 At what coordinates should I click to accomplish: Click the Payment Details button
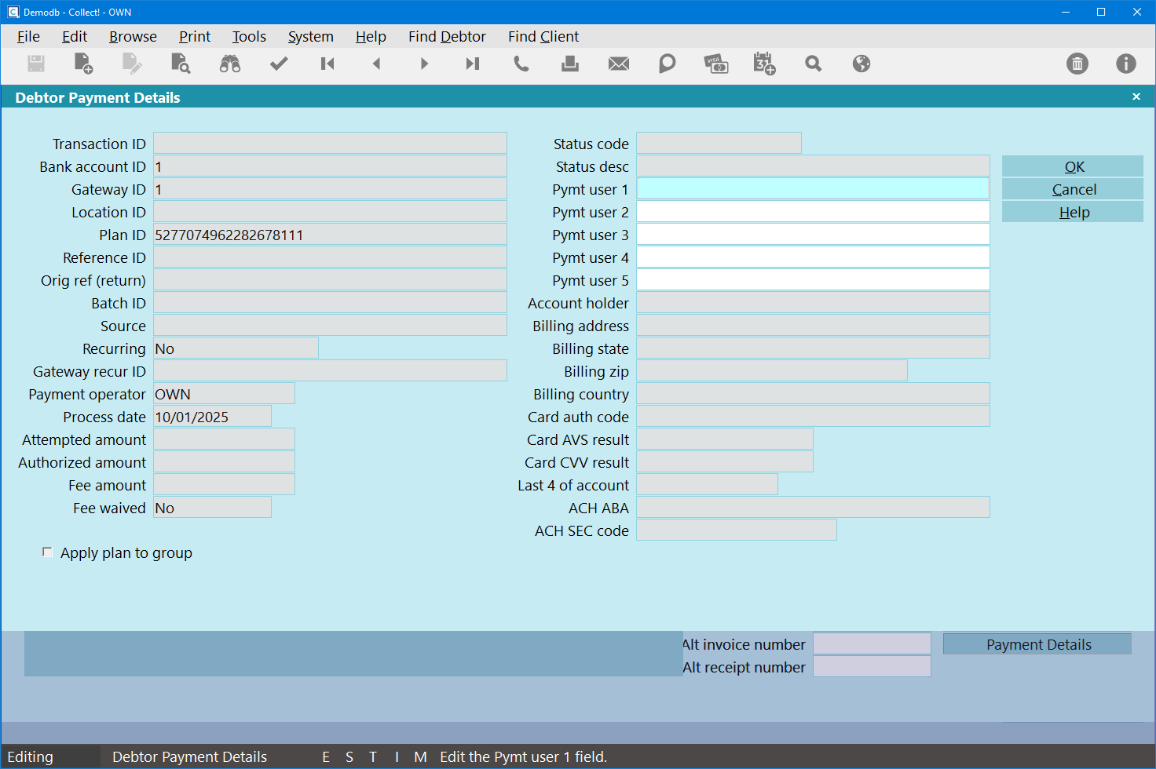coord(1037,644)
